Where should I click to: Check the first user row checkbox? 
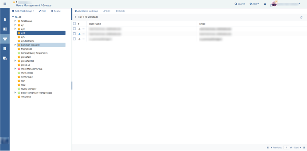[x=74, y=29]
